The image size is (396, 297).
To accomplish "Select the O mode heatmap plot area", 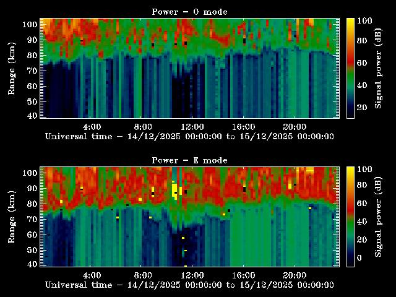I will point(189,68).
